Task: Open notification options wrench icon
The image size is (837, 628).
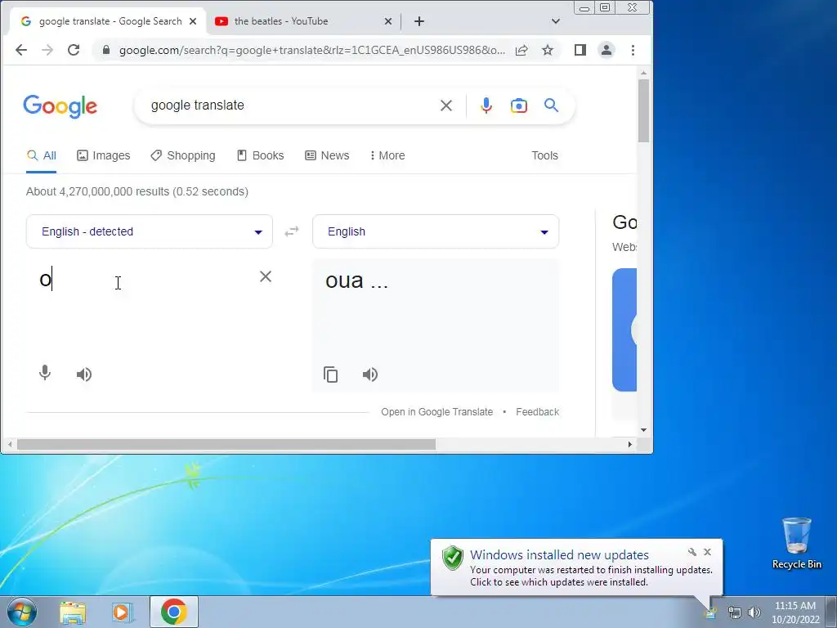Action: pos(692,552)
